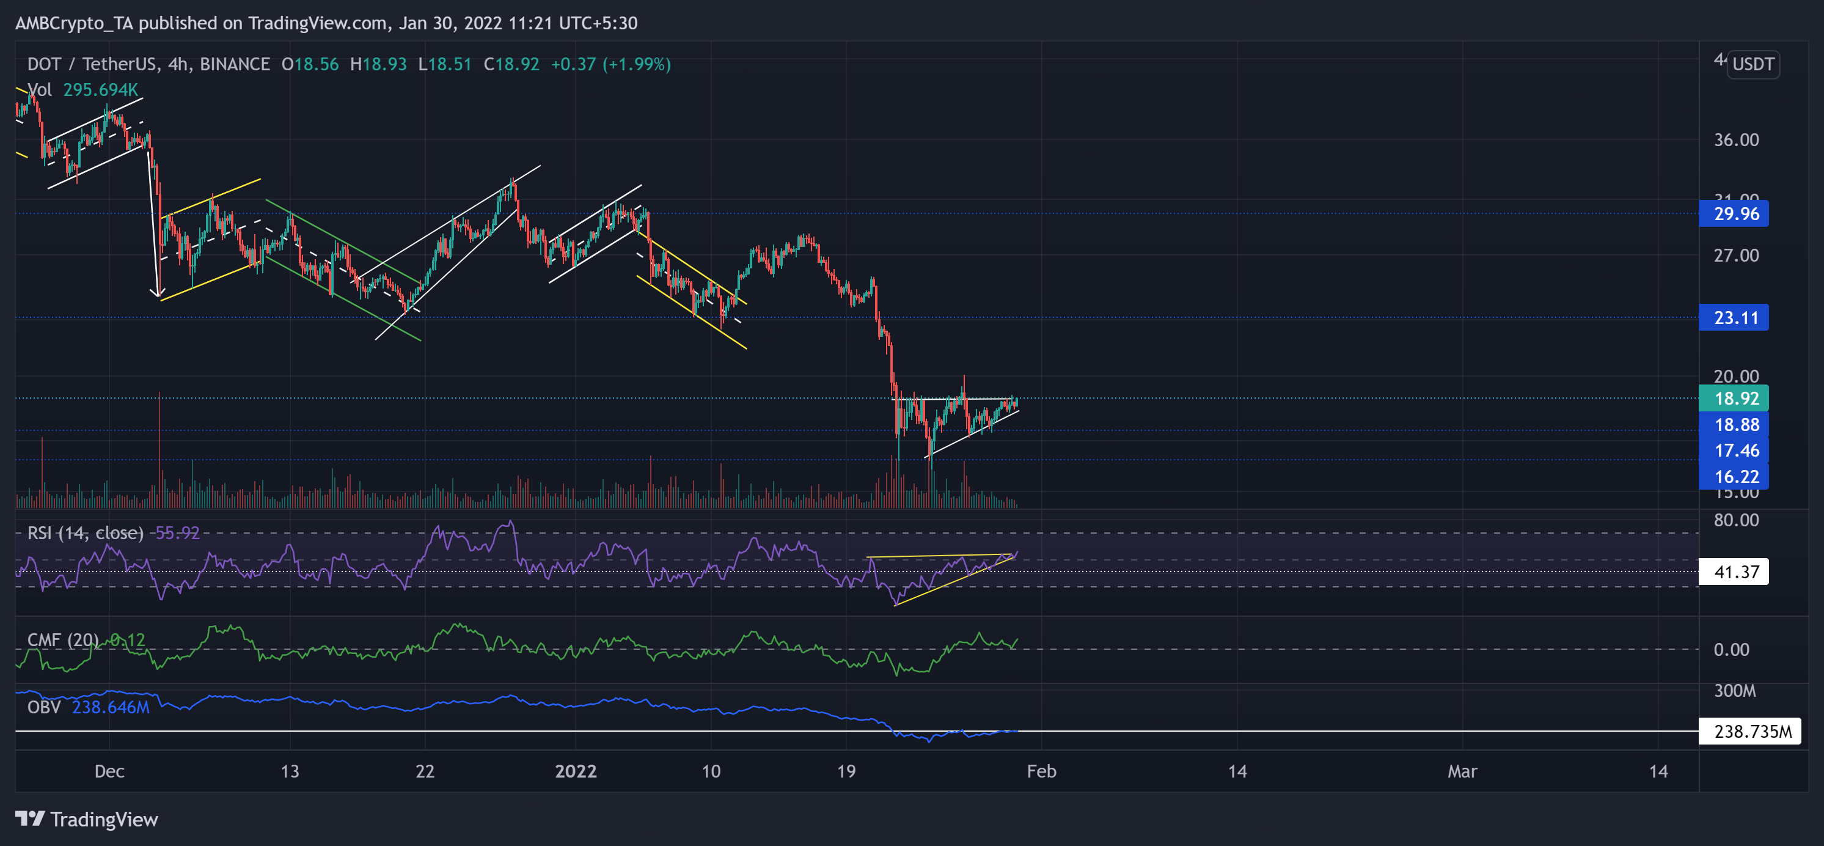Screen dimensions: 1824x846
Task: Click the Mar date on time axis
Action: tap(1462, 771)
